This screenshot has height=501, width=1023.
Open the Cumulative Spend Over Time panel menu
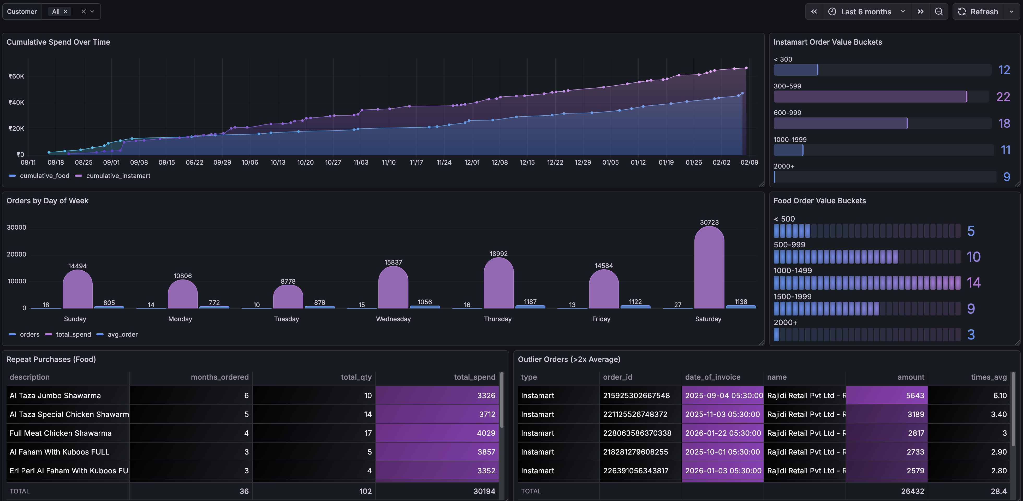pos(58,42)
